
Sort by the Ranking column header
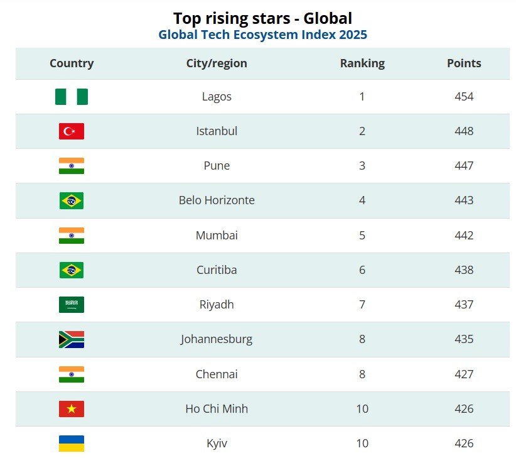[x=362, y=63]
